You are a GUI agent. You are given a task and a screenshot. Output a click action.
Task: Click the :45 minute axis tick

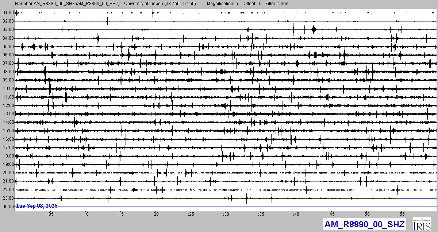(x=332, y=214)
